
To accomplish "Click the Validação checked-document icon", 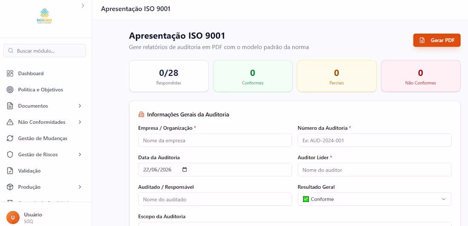I will [x=10, y=171].
